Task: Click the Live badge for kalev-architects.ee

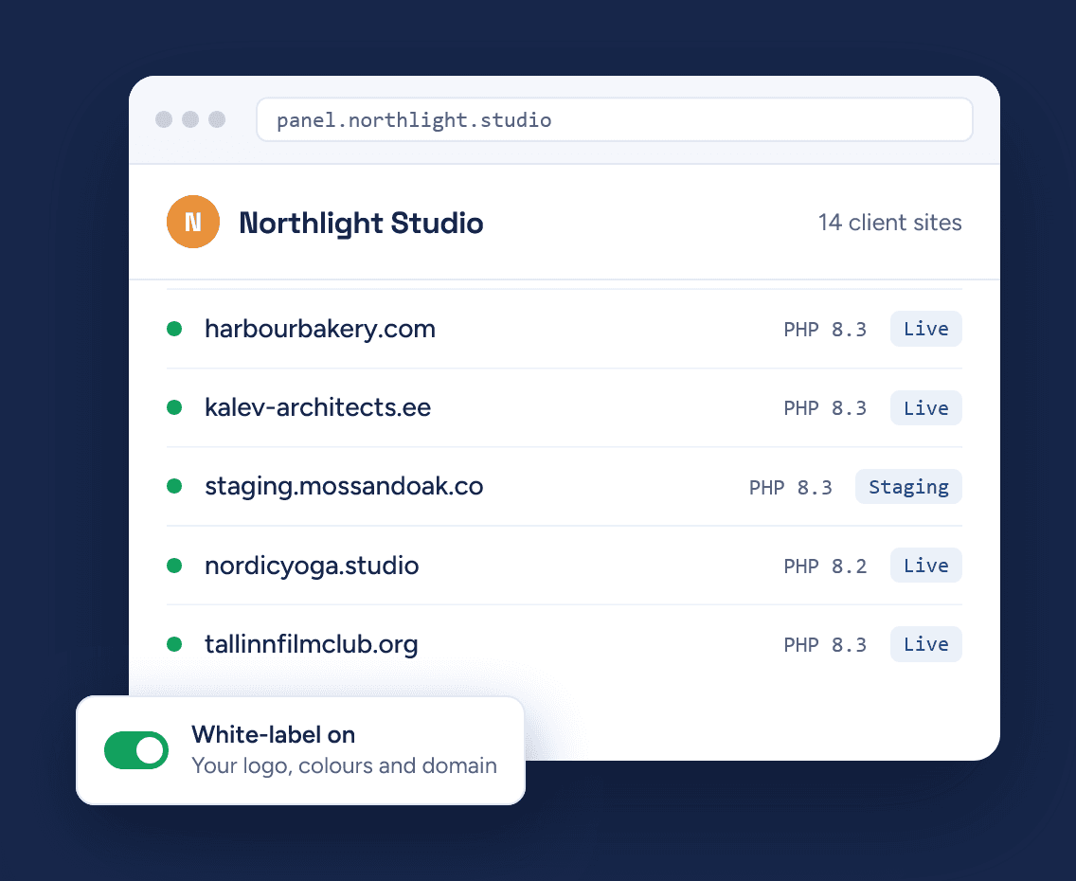Action: [925, 407]
